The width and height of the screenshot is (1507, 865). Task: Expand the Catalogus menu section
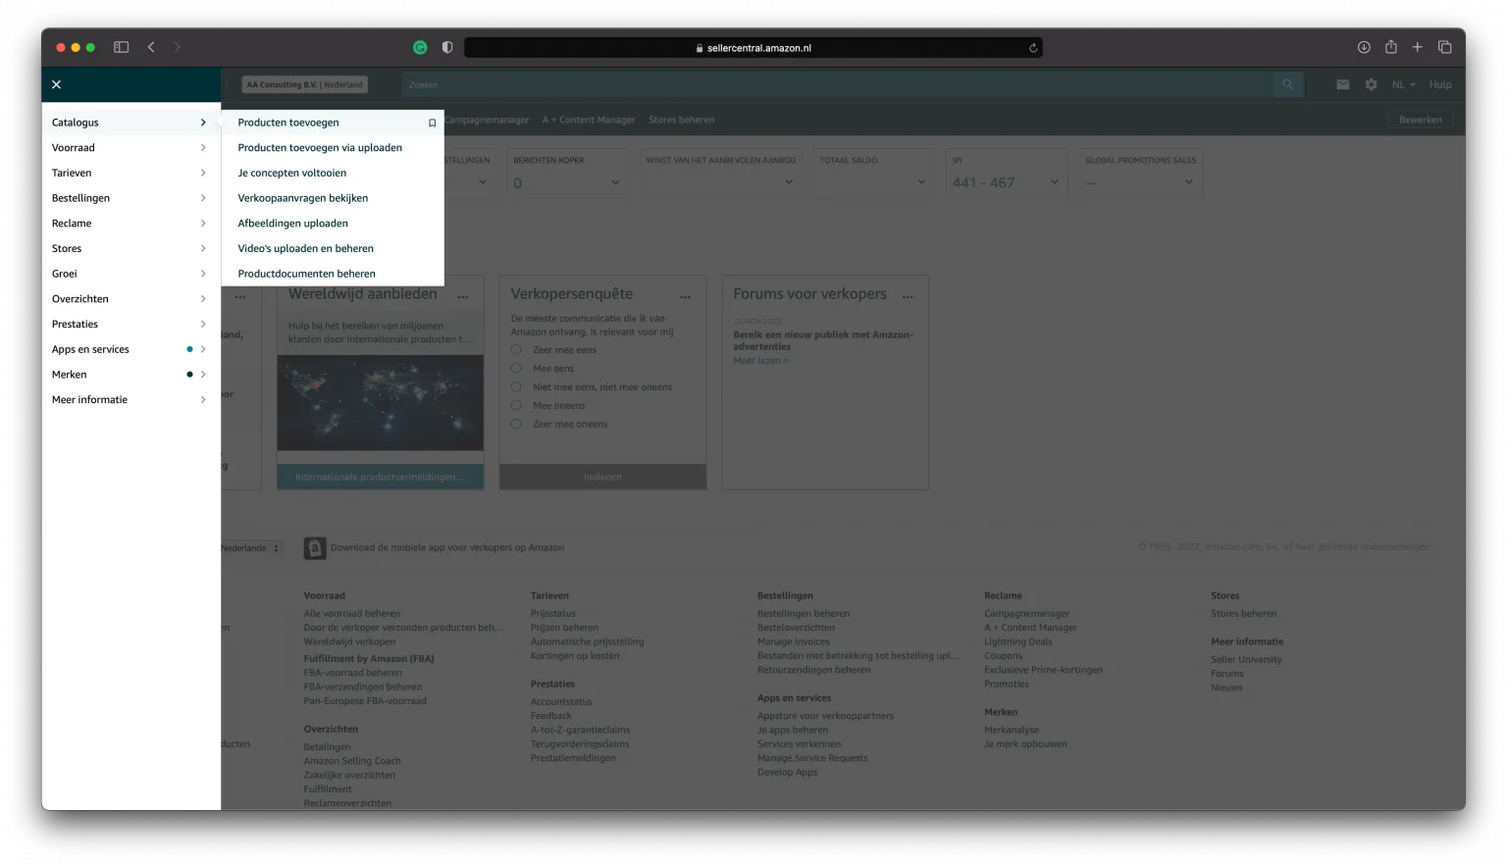click(x=130, y=123)
